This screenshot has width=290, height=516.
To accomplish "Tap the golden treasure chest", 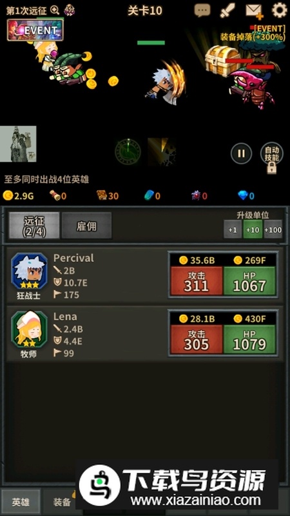I will tap(222, 61).
